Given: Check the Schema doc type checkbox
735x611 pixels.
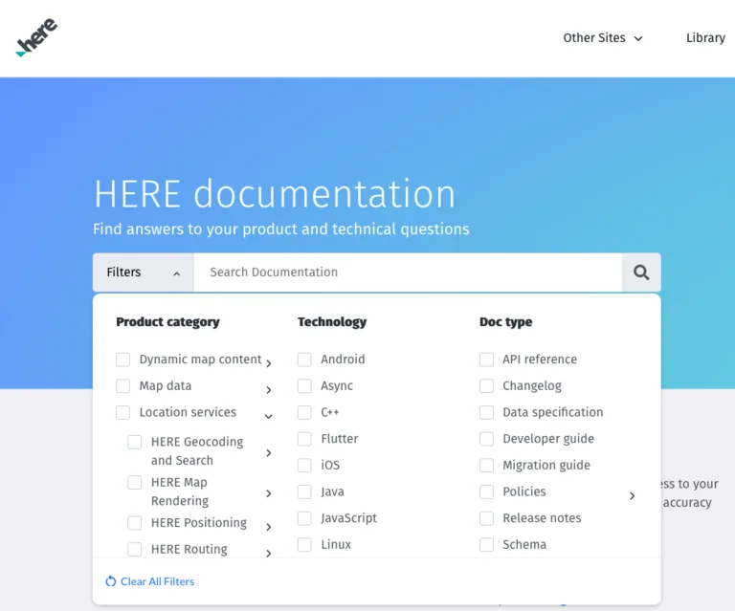Looking at the screenshot, I should coord(486,545).
